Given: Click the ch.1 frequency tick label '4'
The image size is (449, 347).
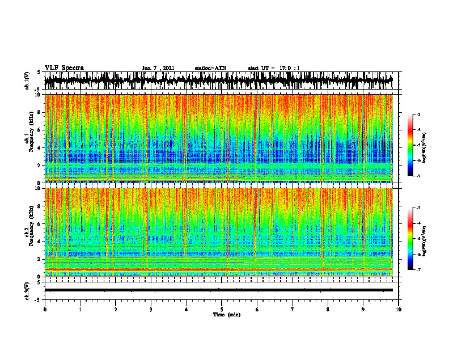Looking at the screenshot, I should 39,148.
